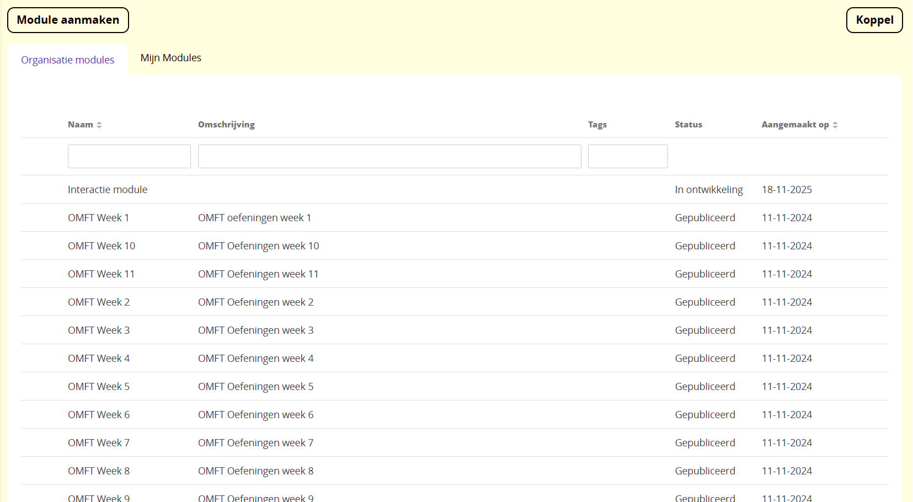Click the Module aanmaken button

point(68,20)
